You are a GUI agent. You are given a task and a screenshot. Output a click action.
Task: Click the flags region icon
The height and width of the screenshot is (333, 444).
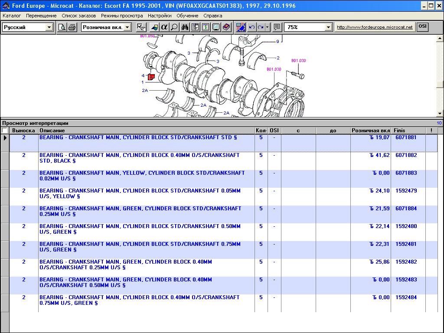click(241, 27)
